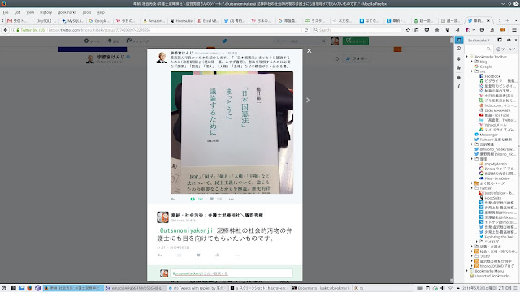This screenshot has height=292, width=520.
Task: Open the phpMyAdmin bookmark
Action: point(493,164)
